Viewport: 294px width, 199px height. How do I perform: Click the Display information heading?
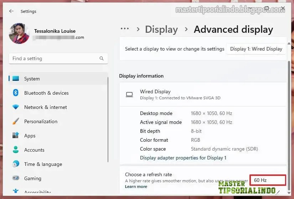tap(141, 76)
